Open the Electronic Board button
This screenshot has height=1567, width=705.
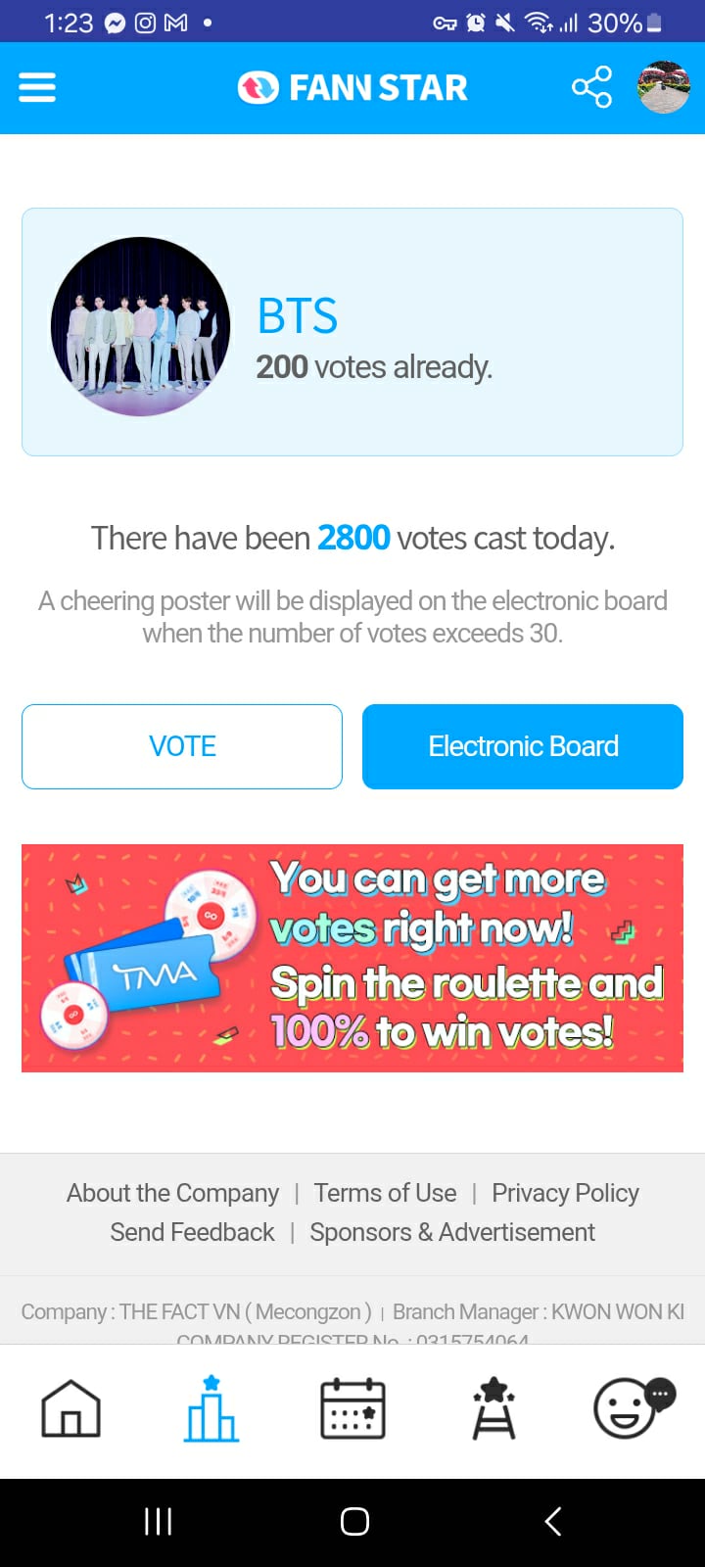coord(523,746)
